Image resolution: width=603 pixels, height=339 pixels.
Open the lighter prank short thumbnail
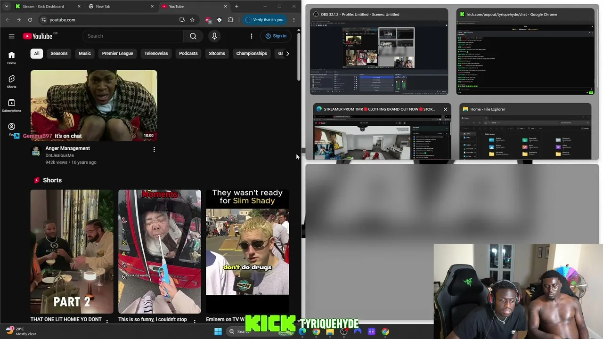click(160, 251)
